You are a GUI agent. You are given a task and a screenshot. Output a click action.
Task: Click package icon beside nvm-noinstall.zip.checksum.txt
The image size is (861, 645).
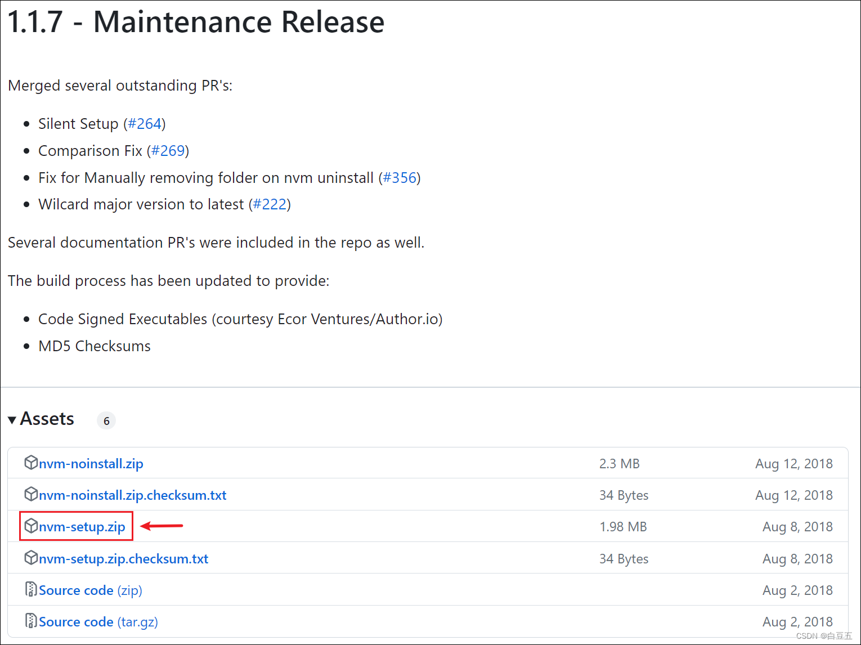31,494
